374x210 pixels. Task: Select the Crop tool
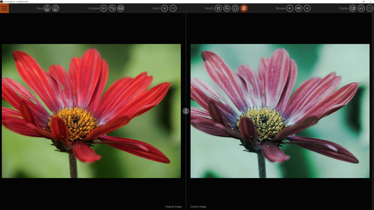(218, 8)
